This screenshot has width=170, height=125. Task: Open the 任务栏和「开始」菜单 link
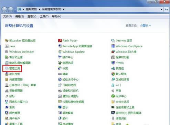pos(22,85)
